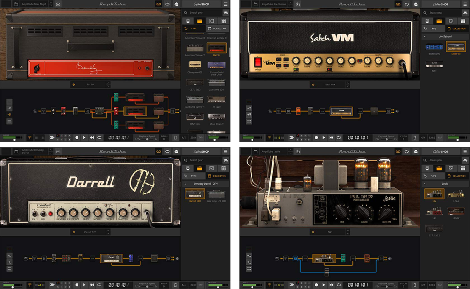This screenshot has height=289, width=470.
Task: Step presets using arrows in Leslie window
Action: click(290, 152)
